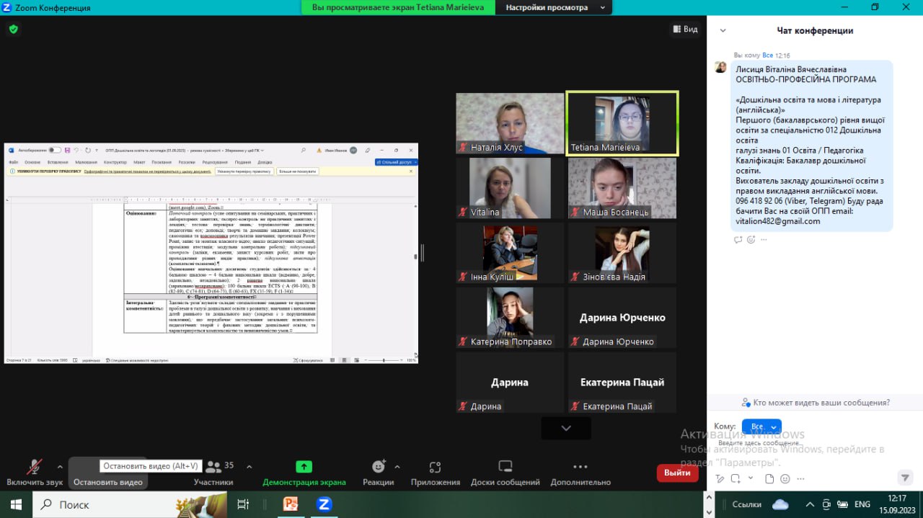This screenshot has width=923, height=518.
Task: Click Save icon in shared Word window
Action: 67,151
